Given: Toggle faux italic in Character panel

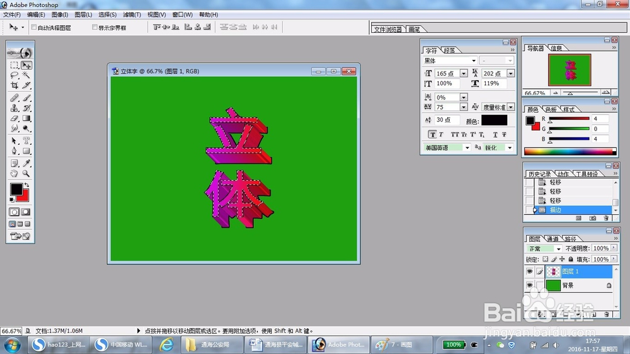Looking at the screenshot, I should click(441, 135).
